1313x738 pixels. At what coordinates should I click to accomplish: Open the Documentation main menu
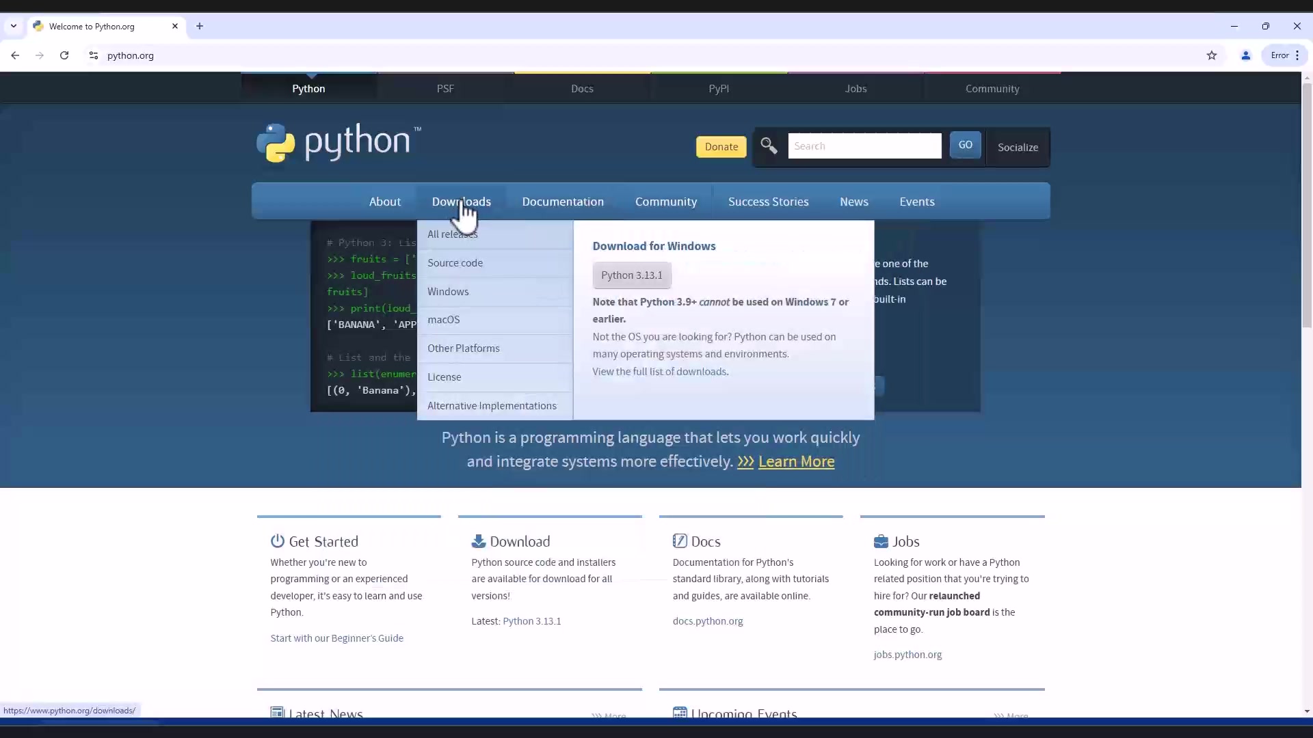(x=563, y=202)
